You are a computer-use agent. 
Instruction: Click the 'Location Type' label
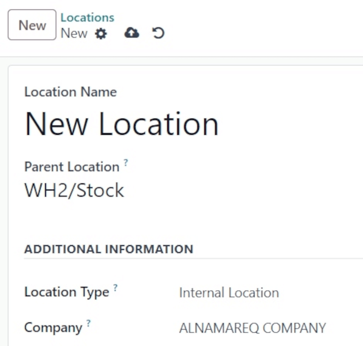[x=67, y=292]
